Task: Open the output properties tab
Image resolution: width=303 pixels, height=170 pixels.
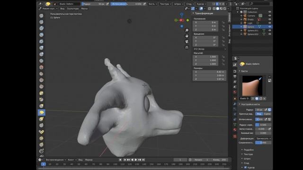Action: click(x=235, y=76)
